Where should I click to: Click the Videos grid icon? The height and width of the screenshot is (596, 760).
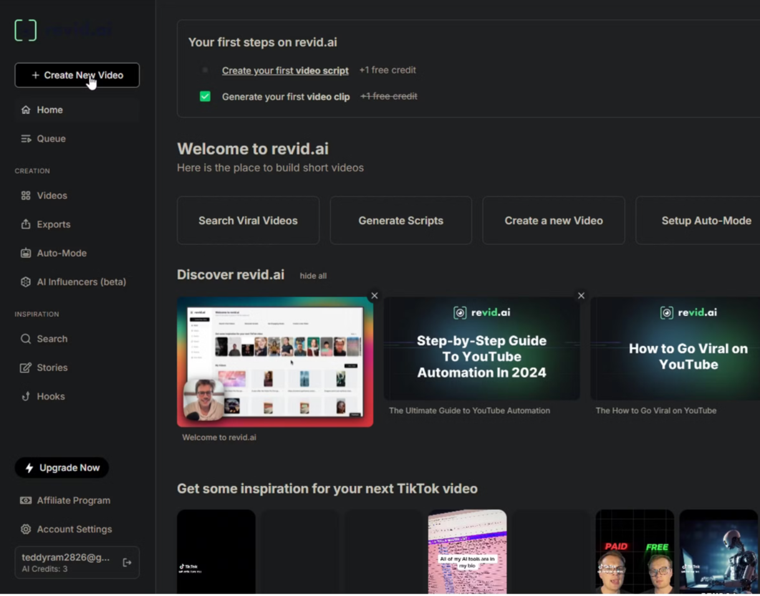click(26, 196)
